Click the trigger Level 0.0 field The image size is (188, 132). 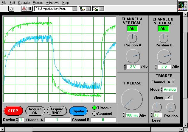coord(158,115)
